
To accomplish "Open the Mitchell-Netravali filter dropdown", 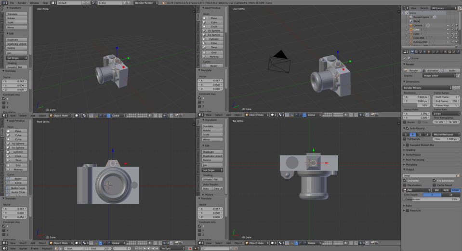I will [x=446, y=134].
